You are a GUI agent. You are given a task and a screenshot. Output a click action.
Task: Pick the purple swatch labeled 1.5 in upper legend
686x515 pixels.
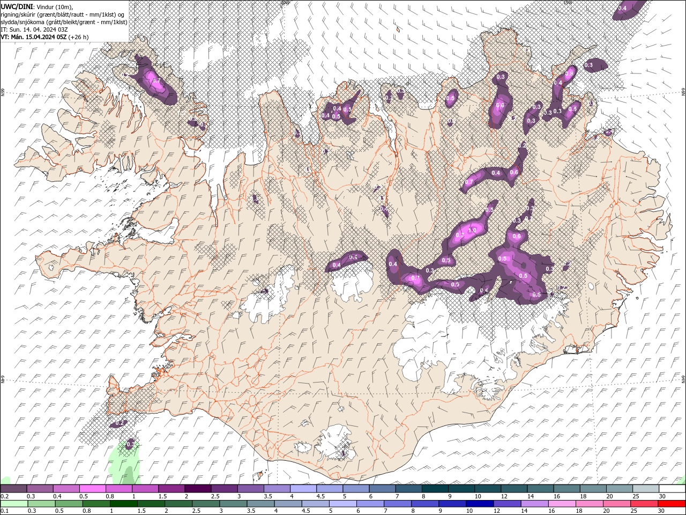(171, 489)
